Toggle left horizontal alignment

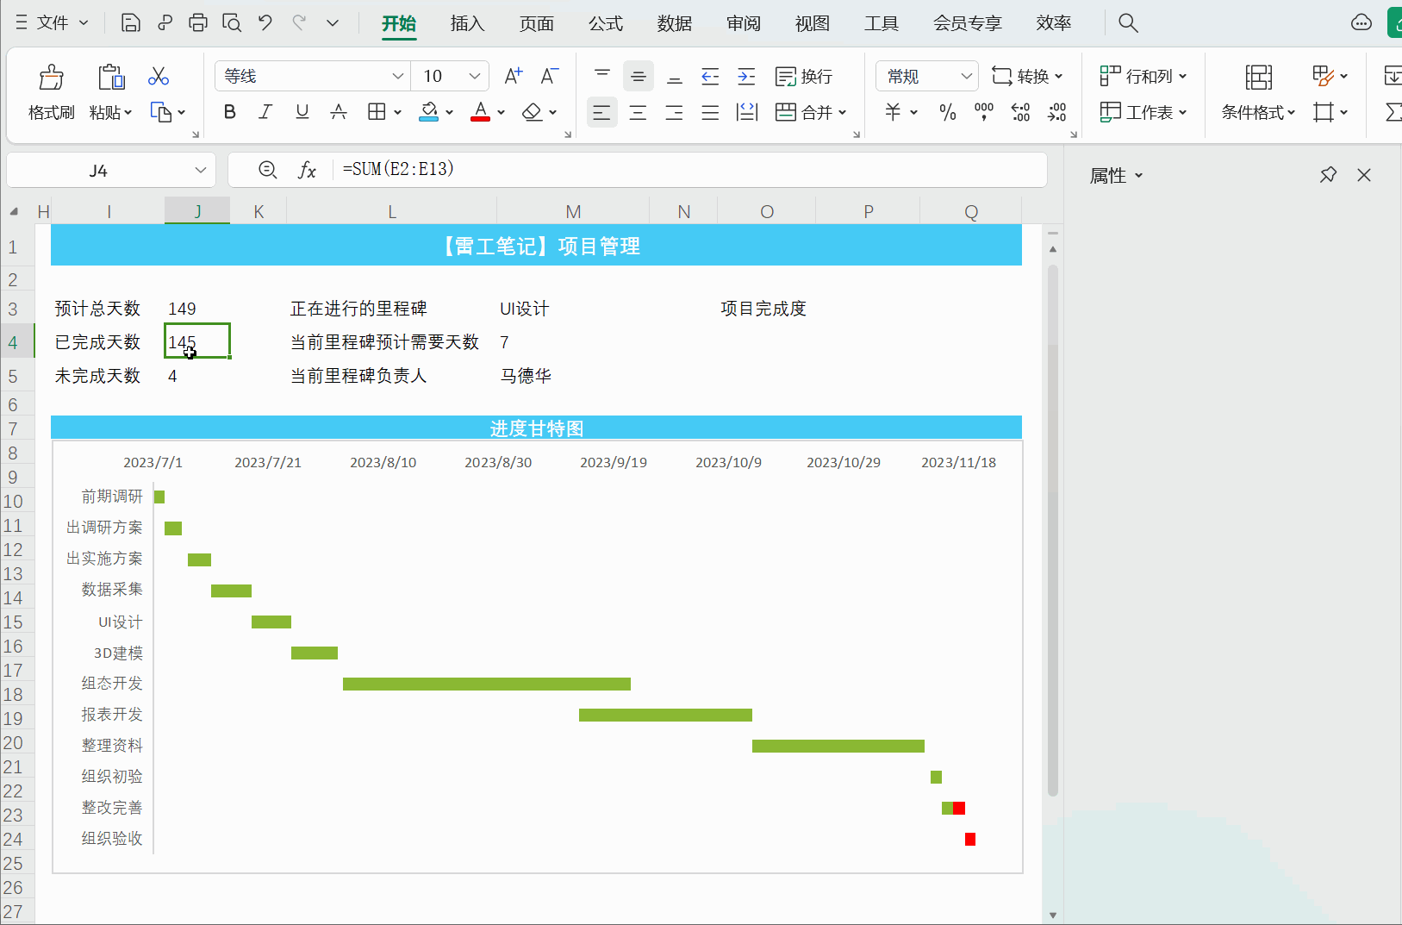601,112
